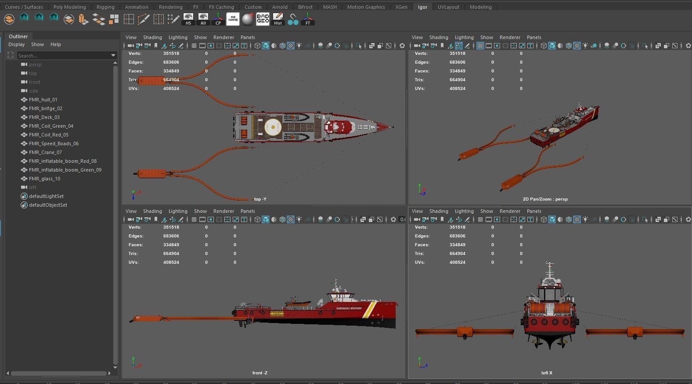
Task: Click select camera icon in persp panel
Action: pyautogui.click(x=416, y=46)
